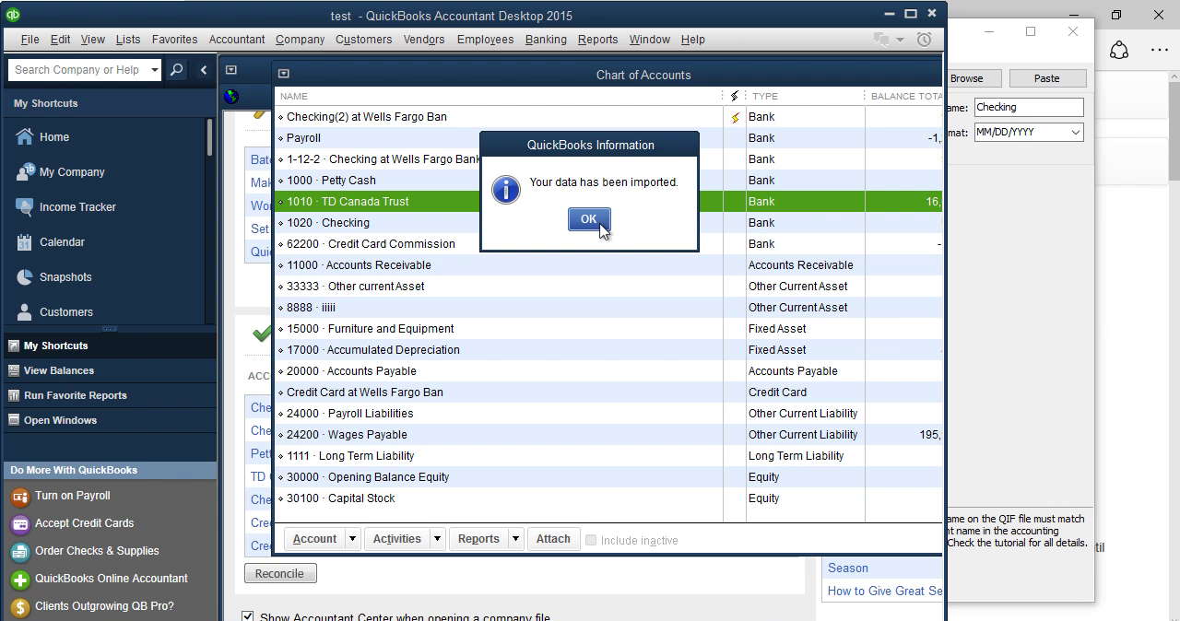Click the information icon in dialog
The image size is (1180, 621).
pyautogui.click(x=505, y=190)
